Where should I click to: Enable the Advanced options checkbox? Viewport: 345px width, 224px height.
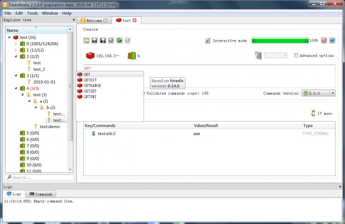pyautogui.click(x=296, y=56)
